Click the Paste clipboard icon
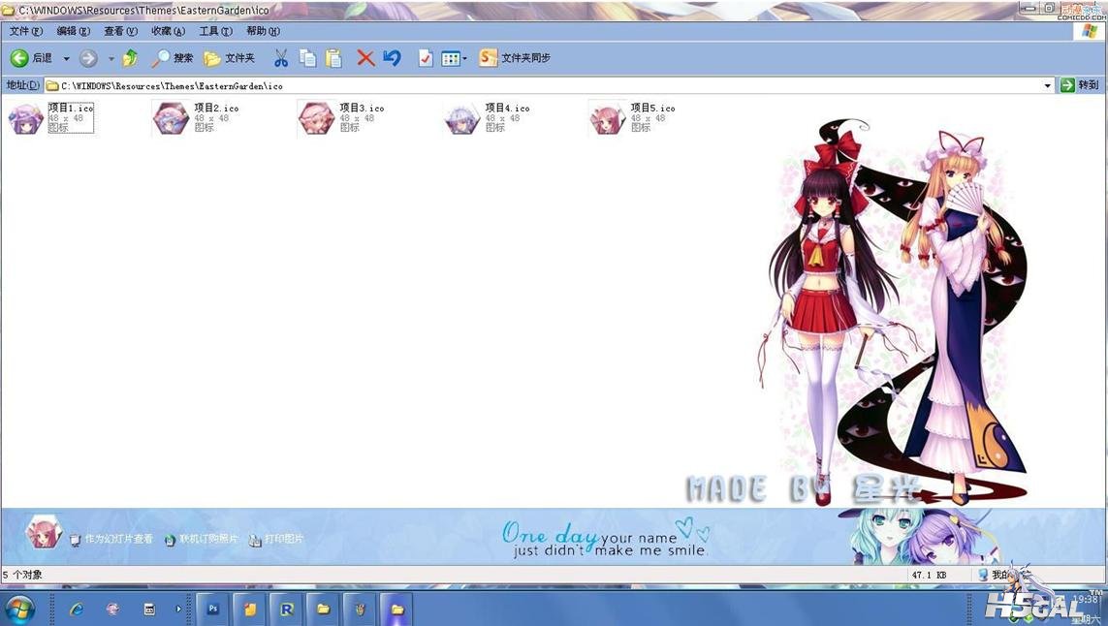 [x=333, y=58]
